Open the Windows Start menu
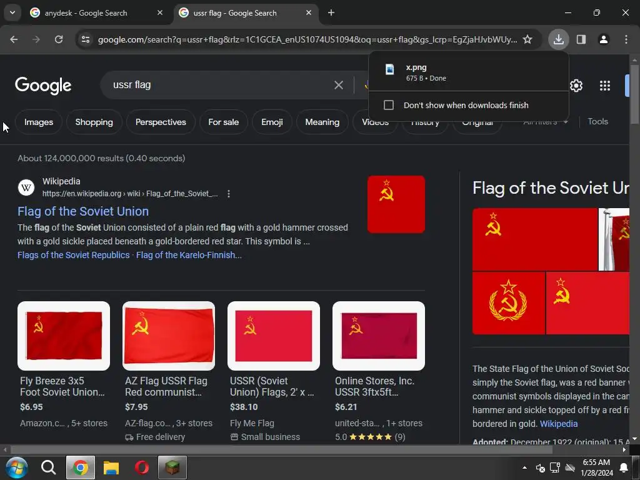Screen dimensions: 640x480 [17, 467]
